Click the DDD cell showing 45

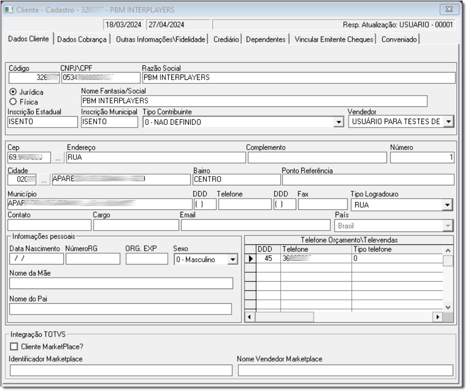268,259
